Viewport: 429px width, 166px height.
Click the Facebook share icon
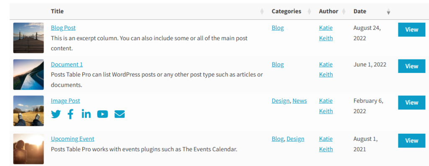point(70,114)
